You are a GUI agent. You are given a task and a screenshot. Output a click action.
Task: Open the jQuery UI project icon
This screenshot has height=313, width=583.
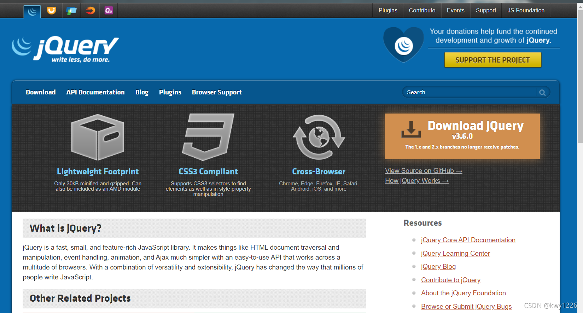point(52,11)
